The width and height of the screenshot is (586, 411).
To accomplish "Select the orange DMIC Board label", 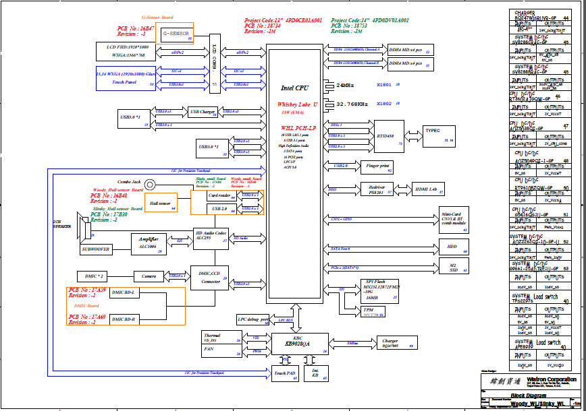I will tap(86, 306).
